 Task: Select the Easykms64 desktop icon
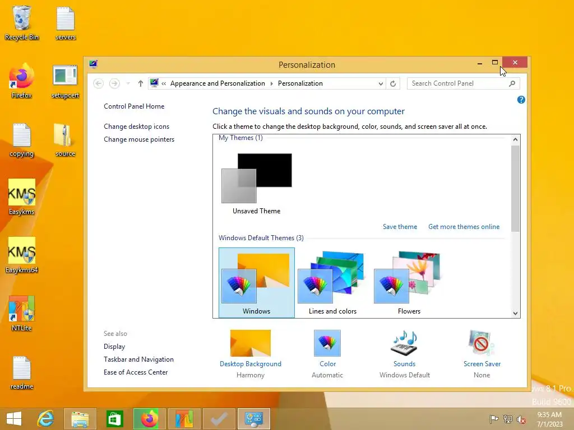pos(22,255)
